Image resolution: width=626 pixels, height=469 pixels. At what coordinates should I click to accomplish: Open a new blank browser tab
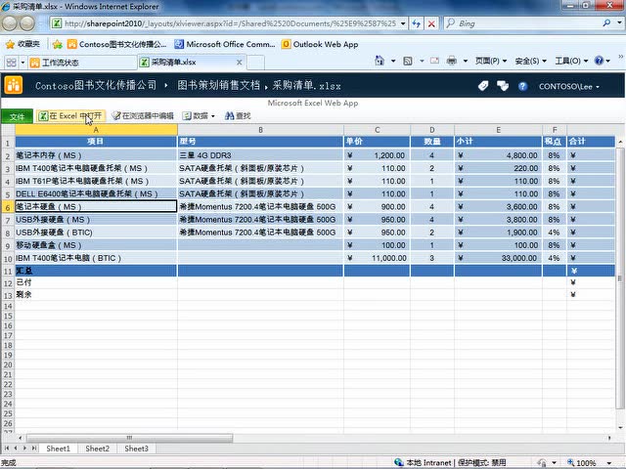point(255,63)
